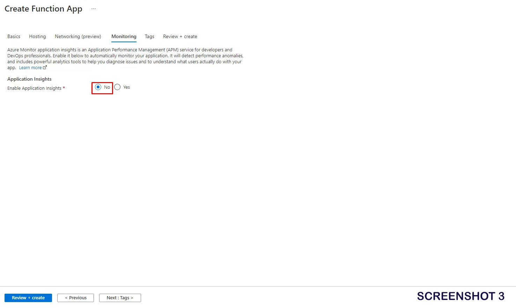Screen dimensions: 516x308
Task: Click external link icon beside Learn more
Action: (45, 68)
